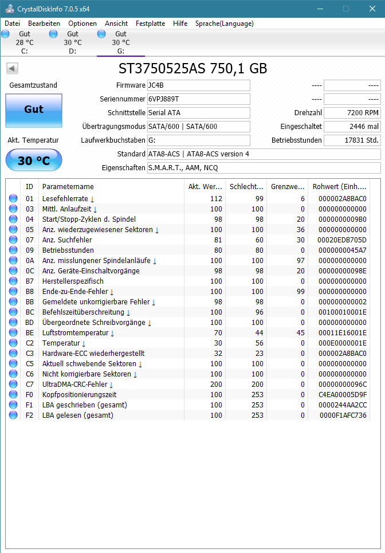
Task: Click the Firmware field JC4B
Action: coord(199,85)
